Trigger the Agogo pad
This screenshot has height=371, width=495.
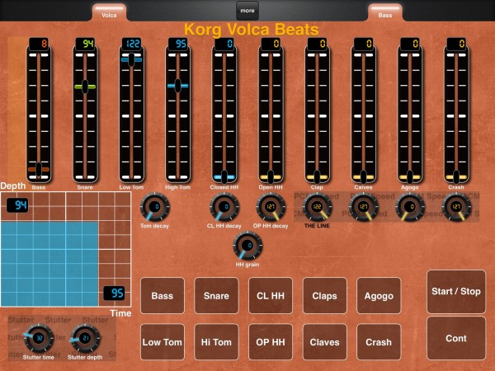(x=379, y=296)
